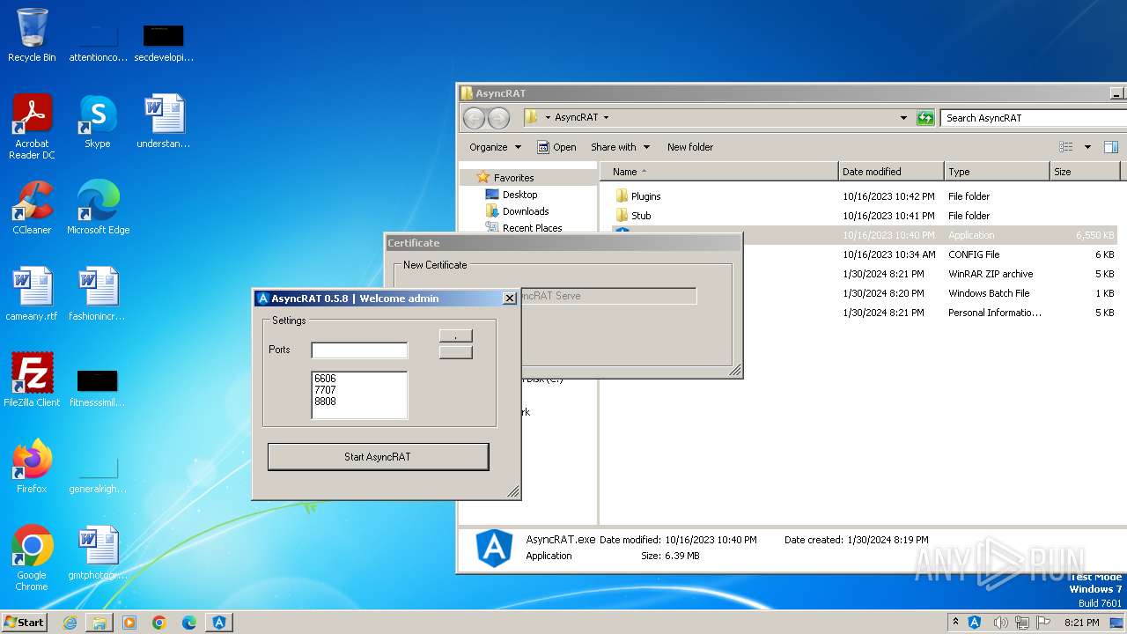The image size is (1127, 634).
Task: Select the gmtphotogr… Word document icon
Action: pyautogui.click(x=98, y=553)
